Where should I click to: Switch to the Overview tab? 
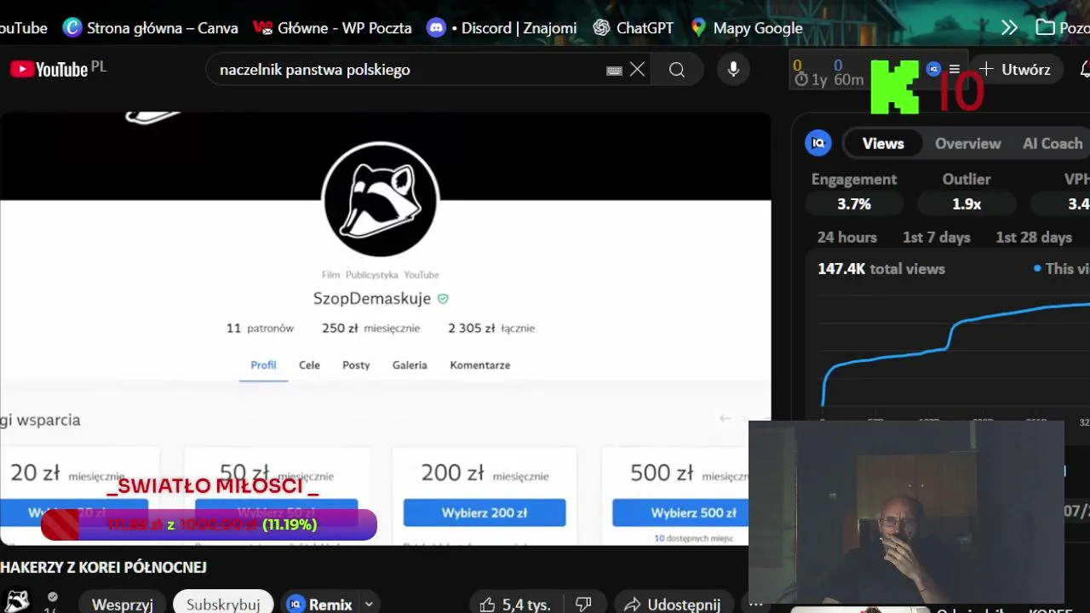pyautogui.click(x=967, y=143)
